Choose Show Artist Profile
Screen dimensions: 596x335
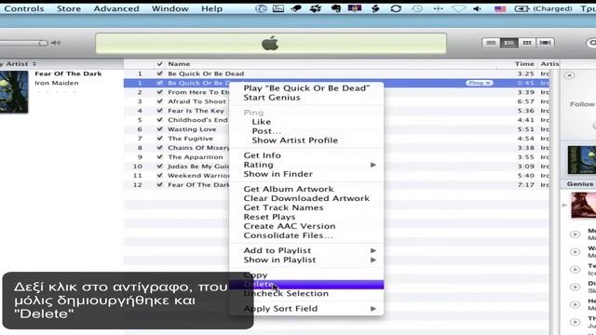tap(306, 141)
